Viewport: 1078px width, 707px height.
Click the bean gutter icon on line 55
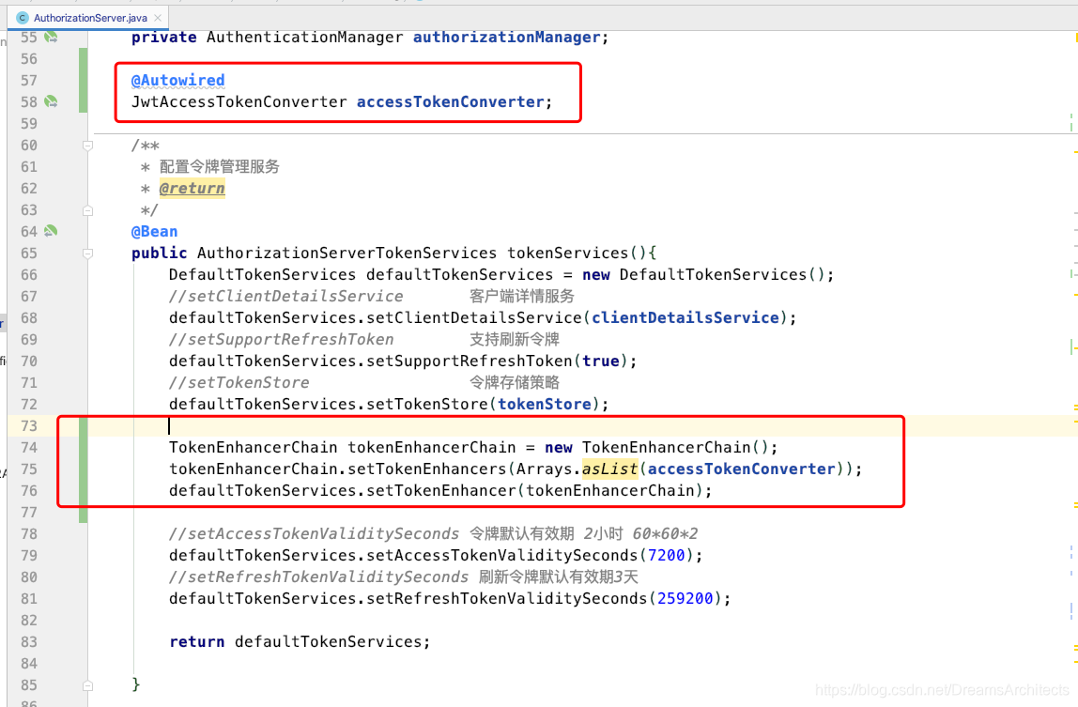(51, 38)
